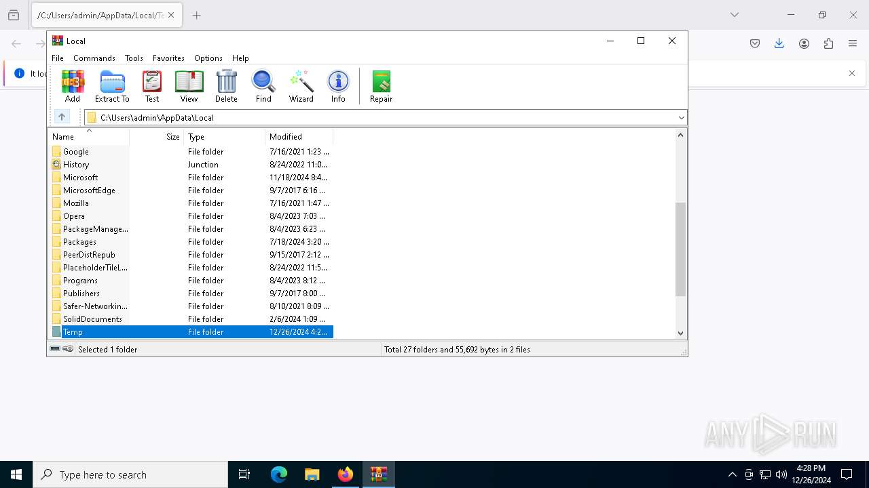Open Firefox hamburger application menu
This screenshot has width=869, height=488.
pyautogui.click(x=853, y=43)
